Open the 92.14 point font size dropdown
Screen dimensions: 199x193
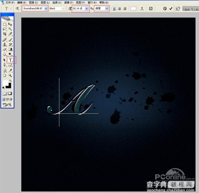pos(86,8)
